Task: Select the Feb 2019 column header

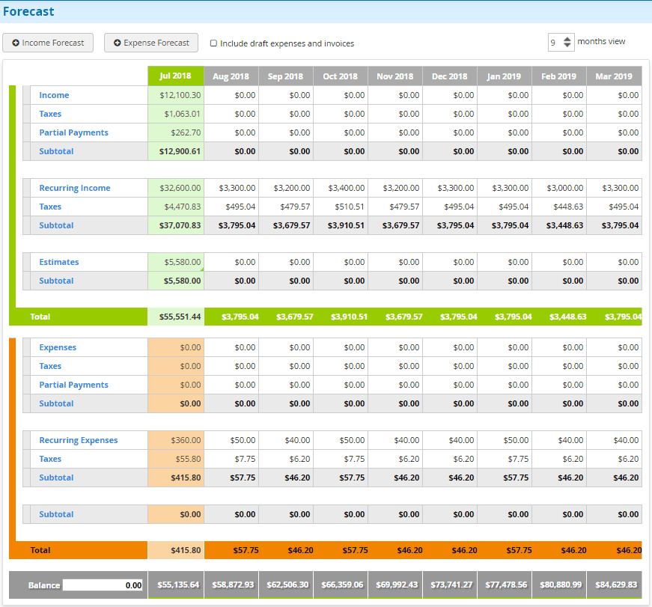Action: (x=559, y=76)
